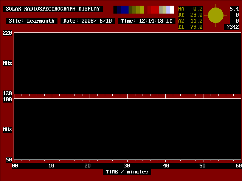Click the 10 minute mark on time axis

[x=51, y=166]
